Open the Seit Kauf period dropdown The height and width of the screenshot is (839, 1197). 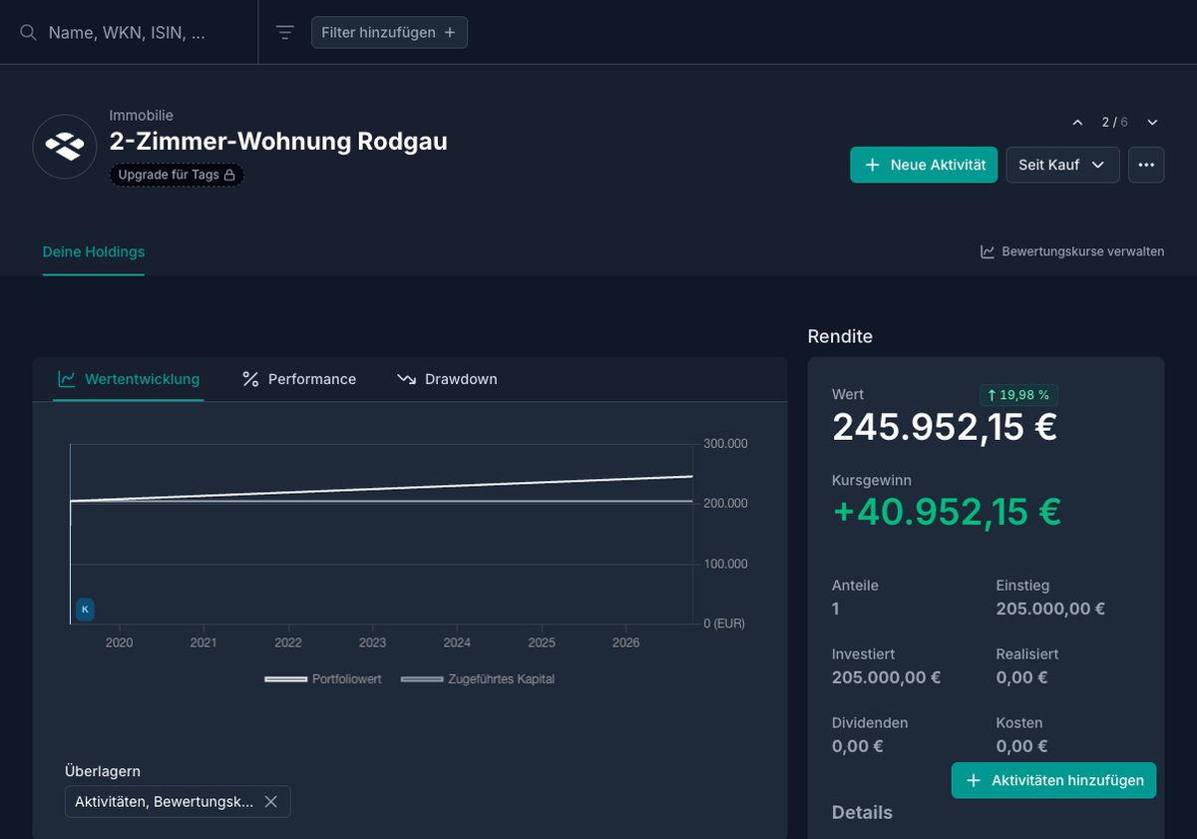[x=1062, y=165]
